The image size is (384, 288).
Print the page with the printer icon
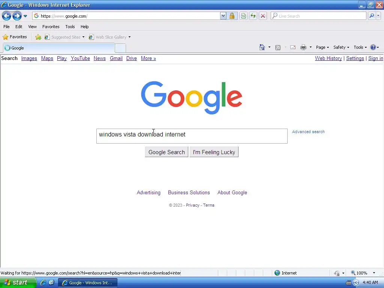(x=303, y=47)
